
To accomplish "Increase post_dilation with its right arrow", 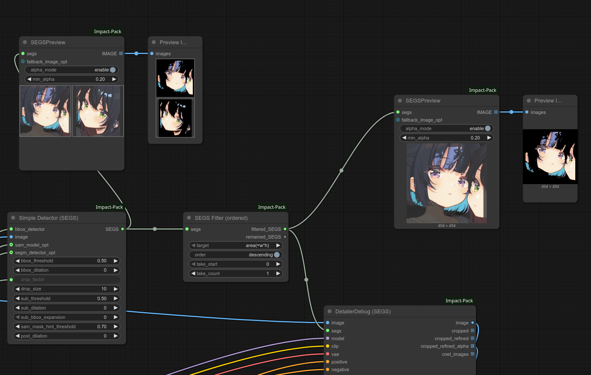I will (115, 336).
